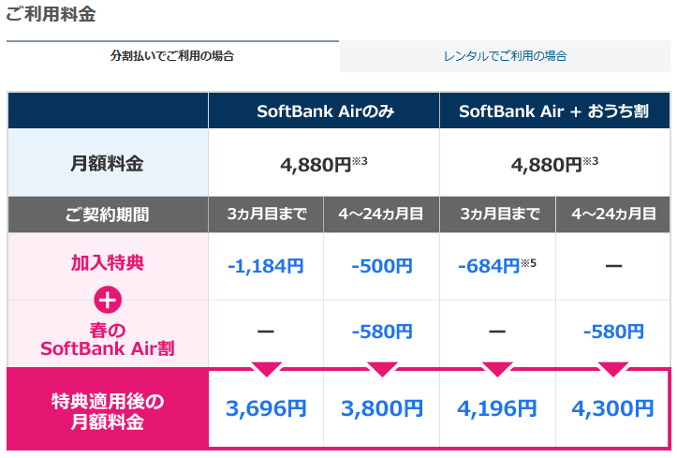The width and height of the screenshot is (677, 458).
Task: Click the pink arrow above 4,196円
Action: [x=497, y=370]
